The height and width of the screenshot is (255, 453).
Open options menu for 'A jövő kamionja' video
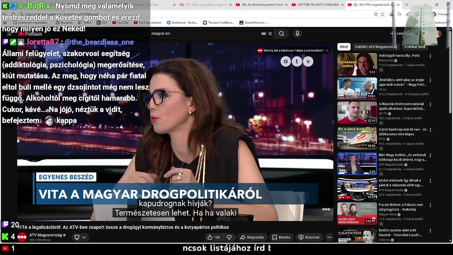pos(430,130)
